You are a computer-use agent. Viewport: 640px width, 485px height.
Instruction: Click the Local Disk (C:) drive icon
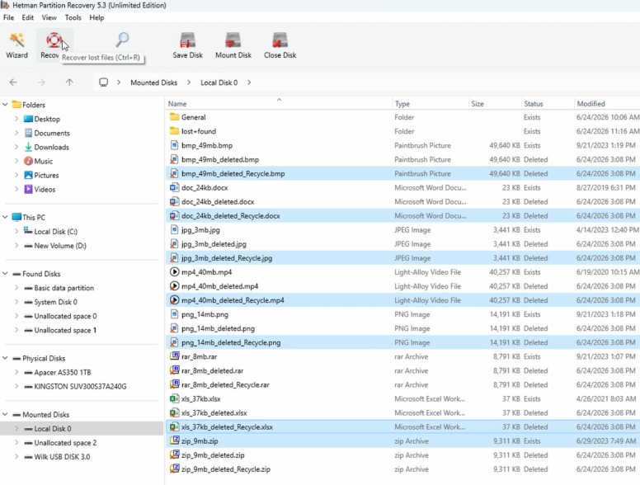[x=28, y=231]
